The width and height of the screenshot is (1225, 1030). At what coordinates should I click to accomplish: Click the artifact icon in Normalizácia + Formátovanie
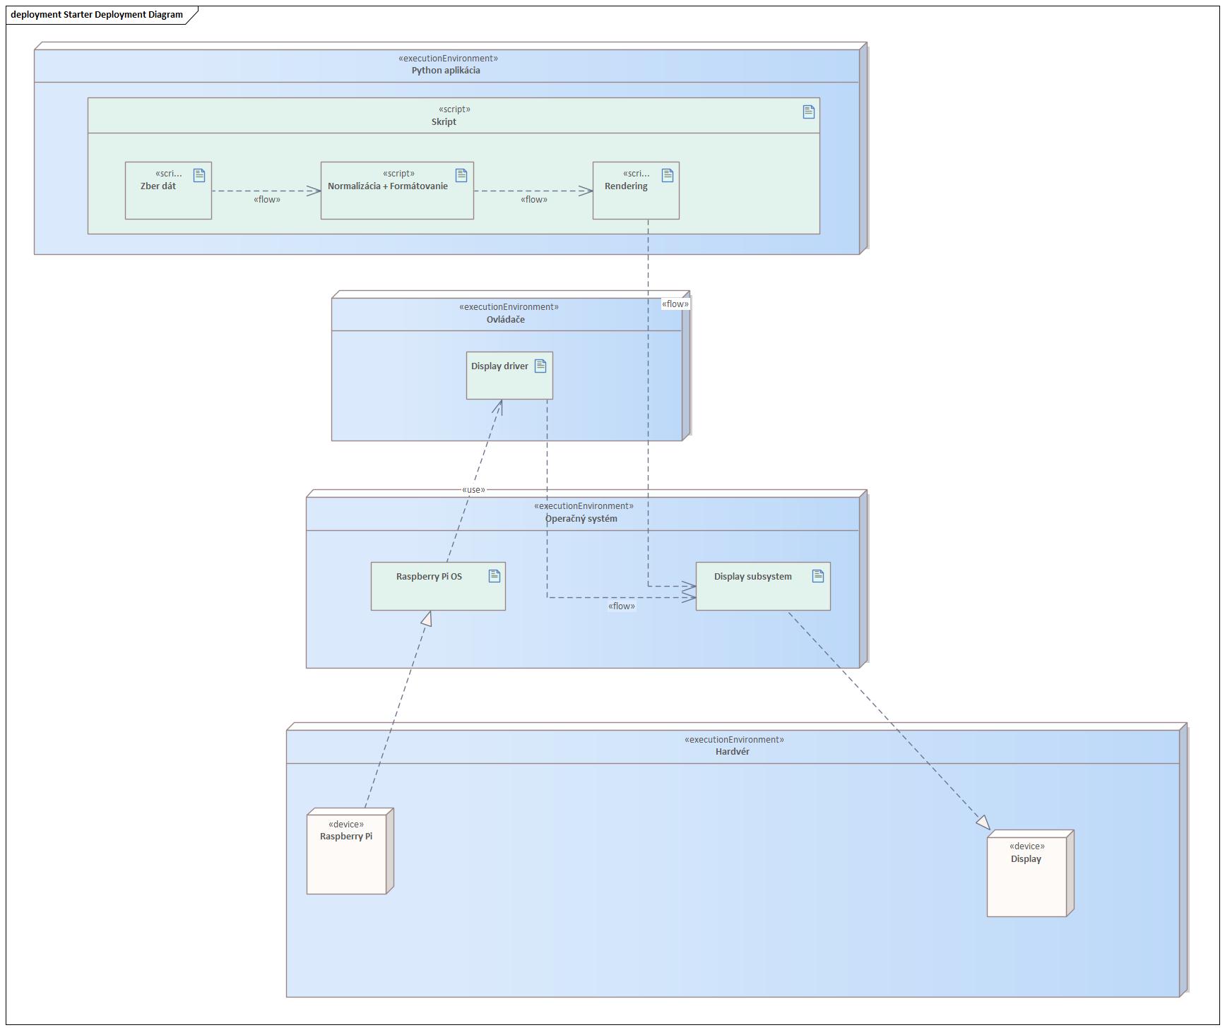(x=461, y=175)
